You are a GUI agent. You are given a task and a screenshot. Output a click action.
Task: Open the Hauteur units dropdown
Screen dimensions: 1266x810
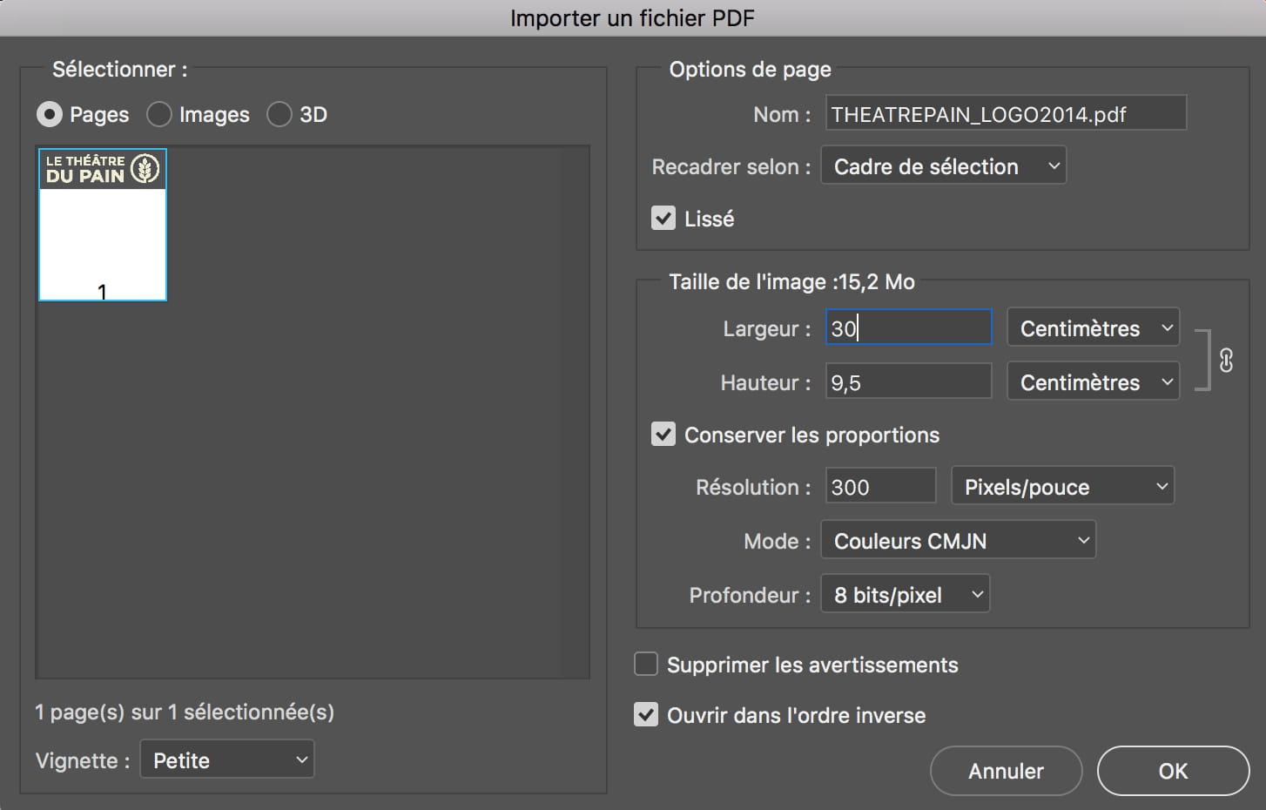[x=1094, y=381]
